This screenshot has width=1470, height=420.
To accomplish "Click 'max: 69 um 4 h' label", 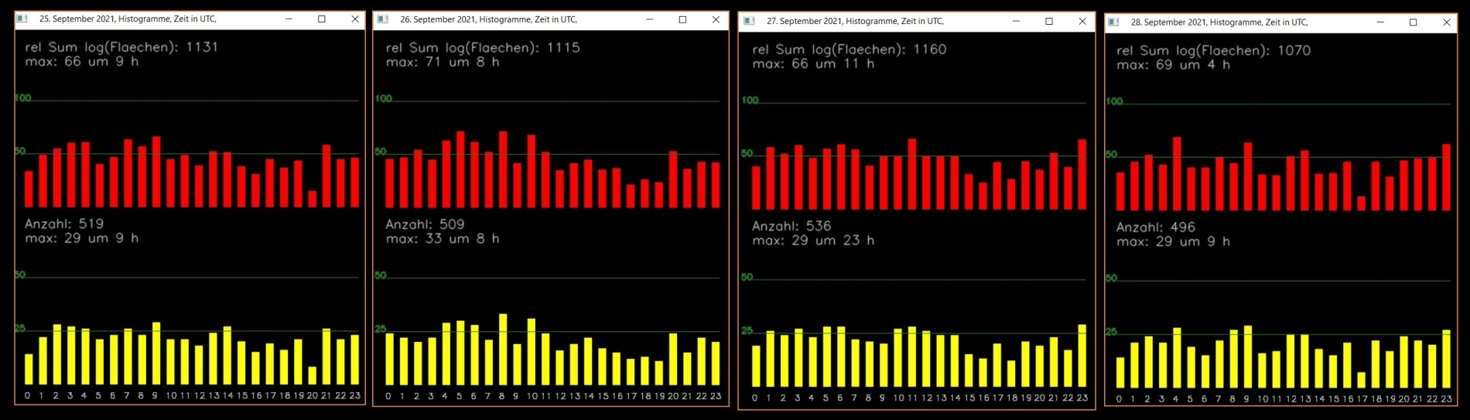I will tap(1173, 65).
